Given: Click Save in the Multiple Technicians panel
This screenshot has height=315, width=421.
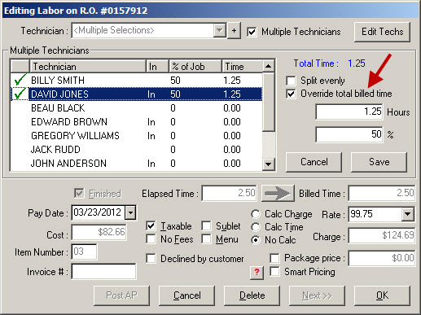Looking at the screenshot, I should point(379,162).
